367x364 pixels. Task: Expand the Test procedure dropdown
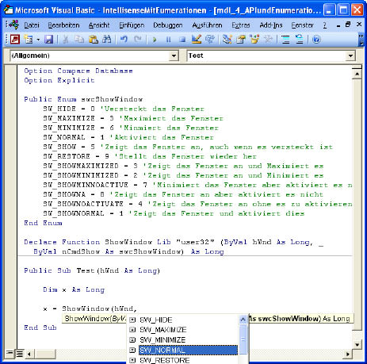[350, 56]
